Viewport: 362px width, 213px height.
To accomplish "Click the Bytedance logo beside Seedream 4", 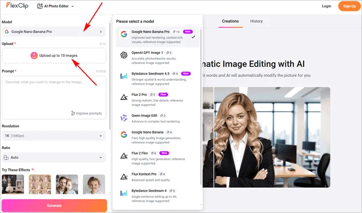I will pos(124,193).
